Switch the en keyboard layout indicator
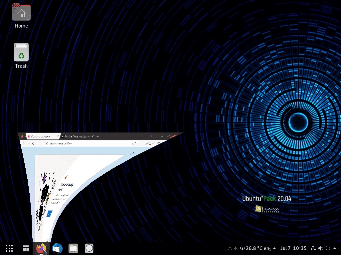 267,248
